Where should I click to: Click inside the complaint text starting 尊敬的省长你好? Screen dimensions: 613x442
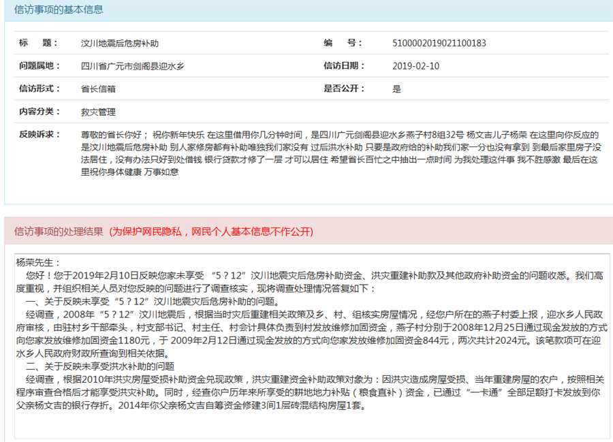(339, 153)
